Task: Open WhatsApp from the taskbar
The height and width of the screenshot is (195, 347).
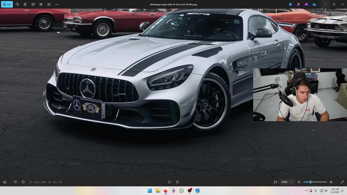Action: (182, 191)
